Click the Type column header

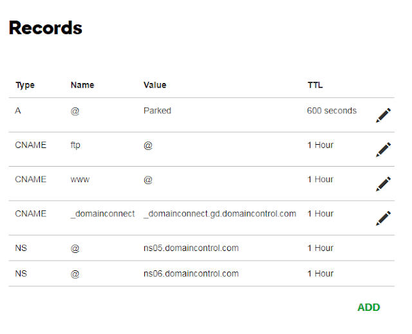click(x=25, y=85)
